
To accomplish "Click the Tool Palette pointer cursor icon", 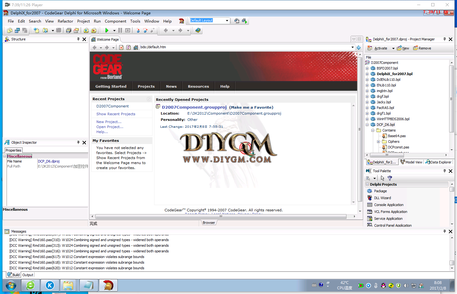I will [x=382, y=178].
